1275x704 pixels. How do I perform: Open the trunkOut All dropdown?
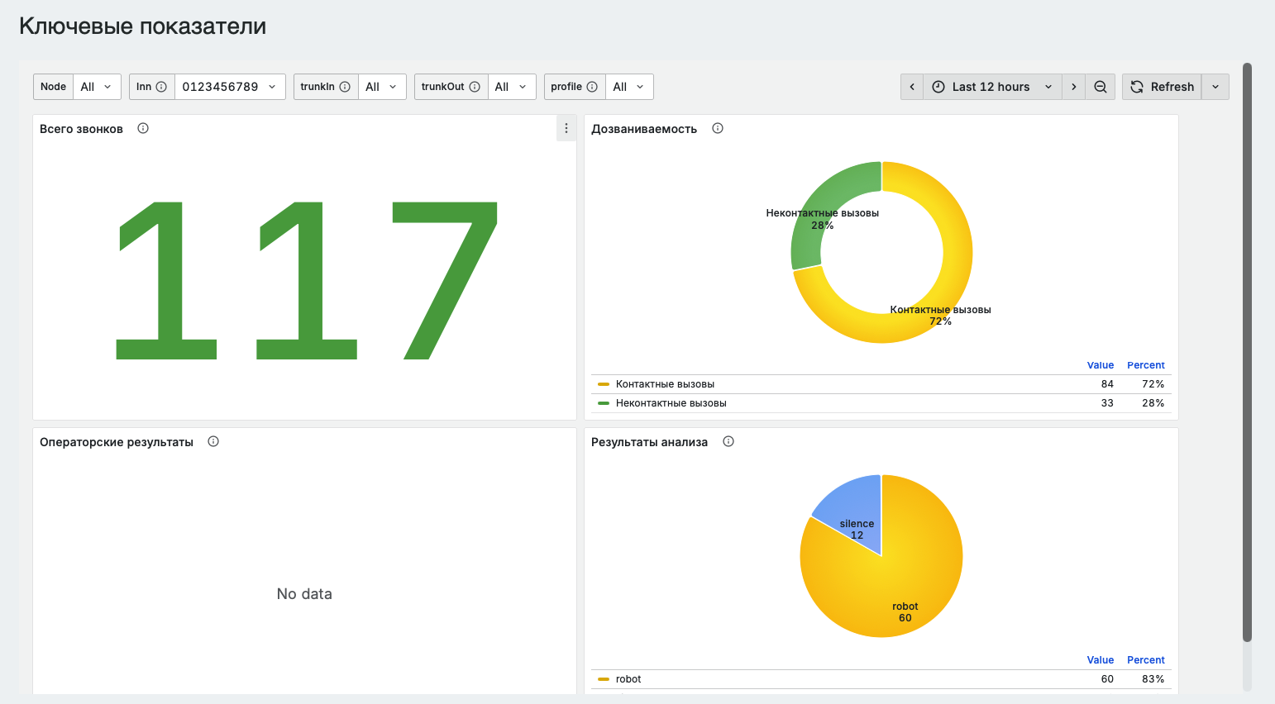tap(512, 87)
